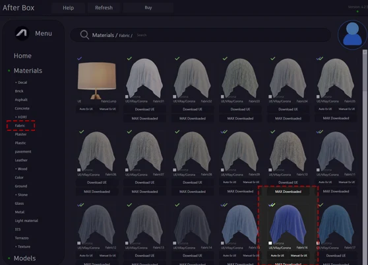
Task: Click the double checkmark above Fabric05 thumbnail
Action: pos(320,58)
